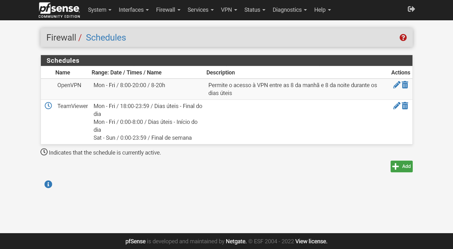Viewport: 453px width, 249px height.
Task: Delete the TeamViewer schedule using the trash icon
Action: pyautogui.click(x=405, y=105)
